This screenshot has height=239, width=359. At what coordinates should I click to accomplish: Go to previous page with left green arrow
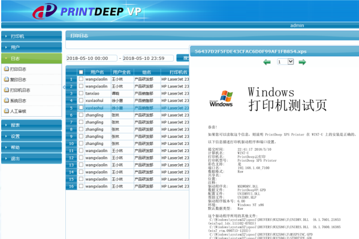point(267,62)
